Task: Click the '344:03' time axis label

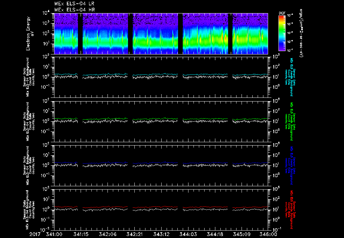Action: pos(188,234)
